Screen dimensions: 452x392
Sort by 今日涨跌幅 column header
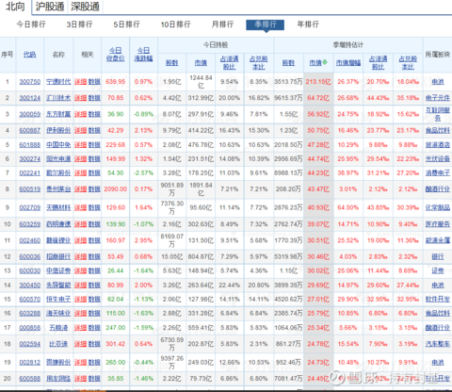pos(143,55)
